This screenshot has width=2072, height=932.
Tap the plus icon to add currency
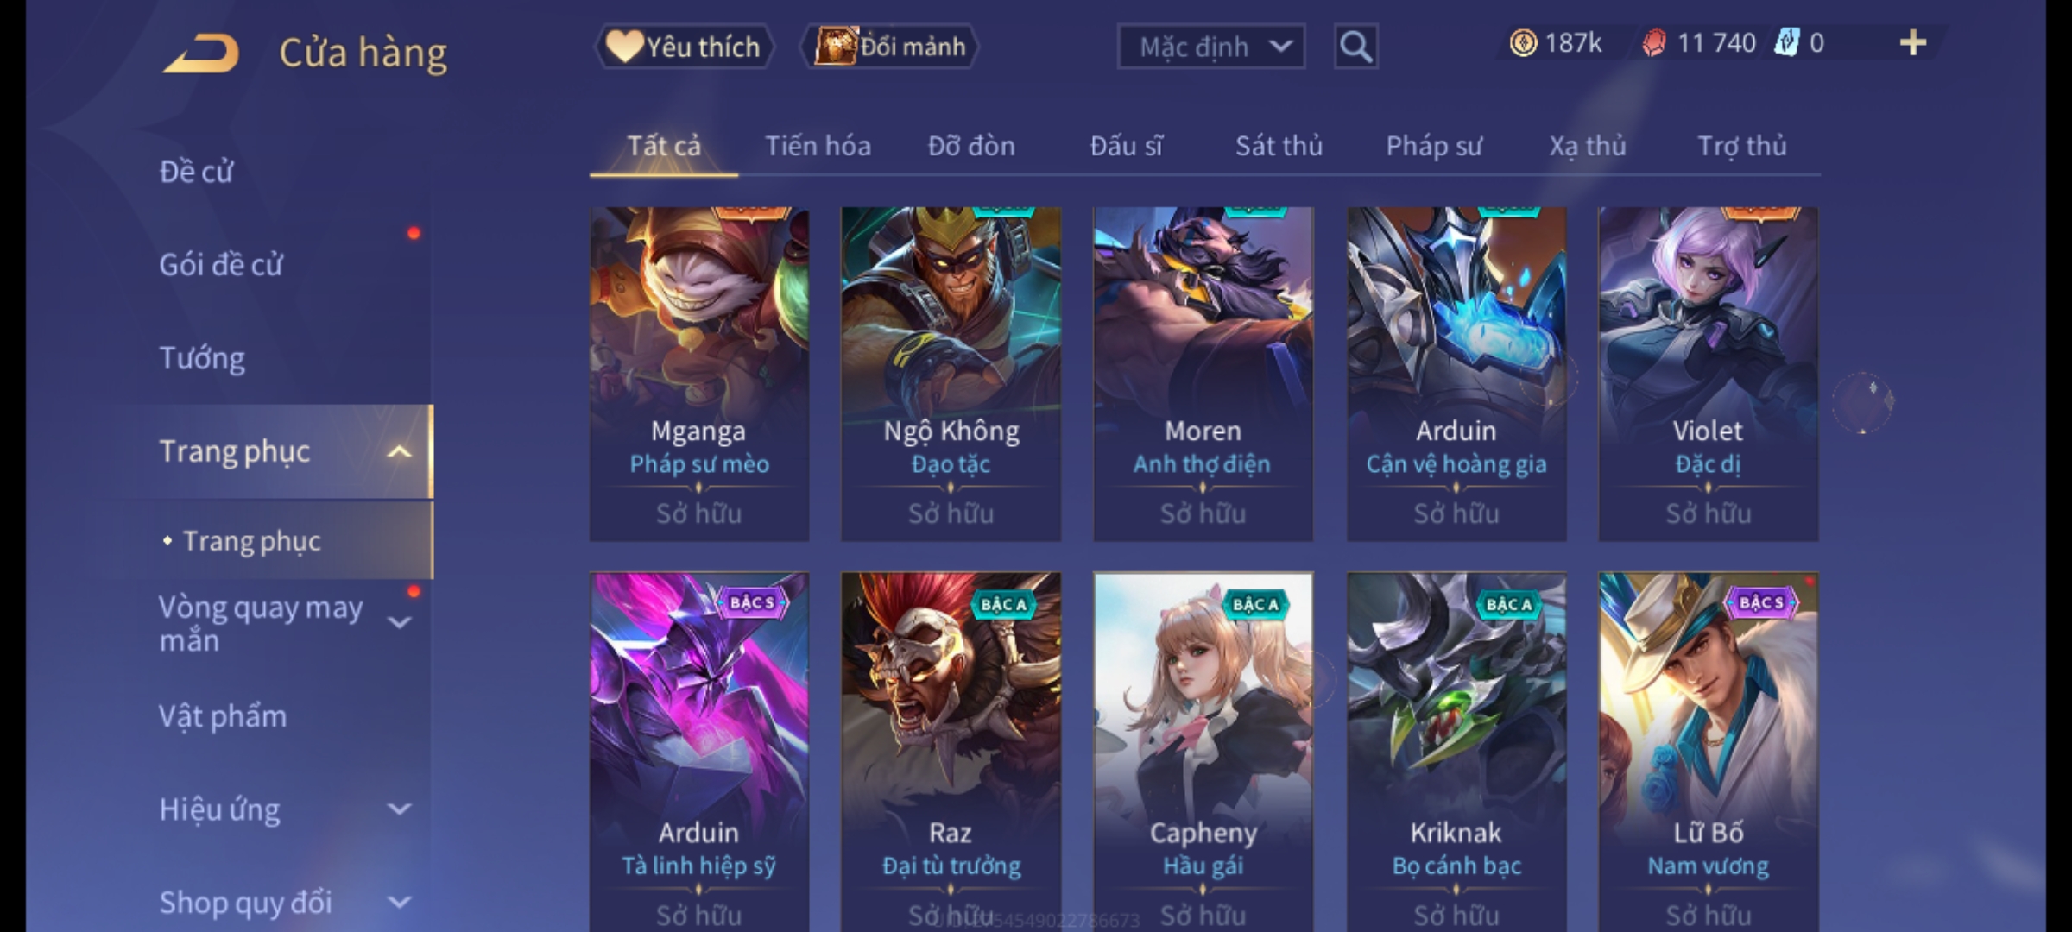click(1913, 43)
